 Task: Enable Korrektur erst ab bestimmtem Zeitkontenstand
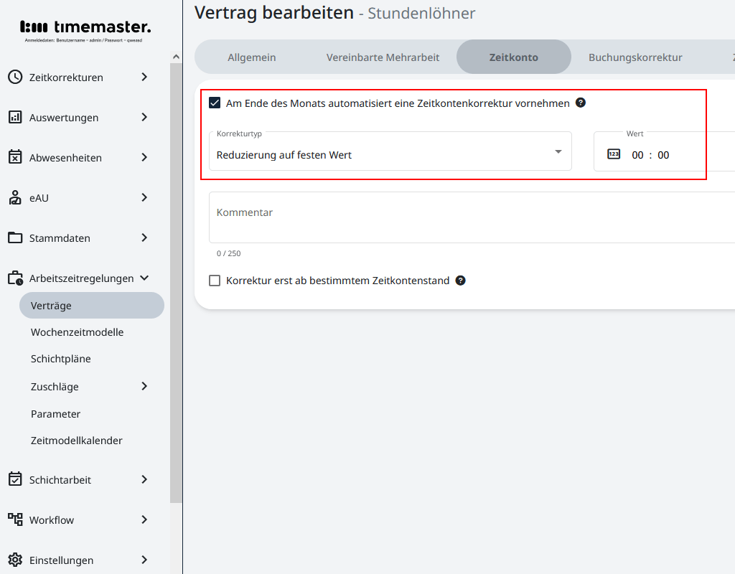[215, 281]
